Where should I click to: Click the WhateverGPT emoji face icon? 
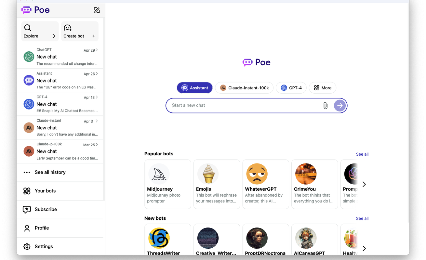click(x=257, y=174)
